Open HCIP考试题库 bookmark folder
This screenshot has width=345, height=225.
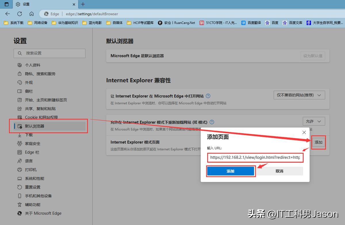[x=140, y=23]
